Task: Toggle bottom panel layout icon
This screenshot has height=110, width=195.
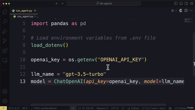Action: (x=181, y=3)
